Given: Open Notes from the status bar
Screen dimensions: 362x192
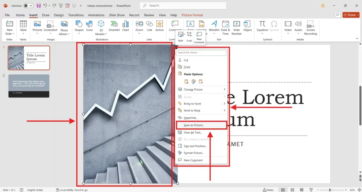Looking at the screenshot, I should coord(268,190).
